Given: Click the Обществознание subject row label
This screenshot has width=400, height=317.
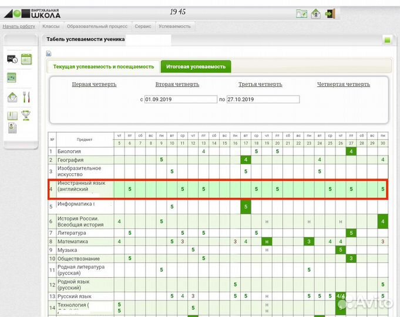Looking at the screenshot, I should (79, 259).
